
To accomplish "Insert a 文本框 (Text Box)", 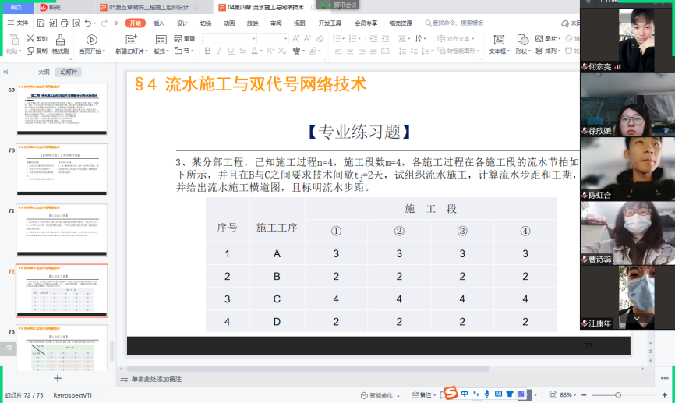I will click(x=497, y=39).
